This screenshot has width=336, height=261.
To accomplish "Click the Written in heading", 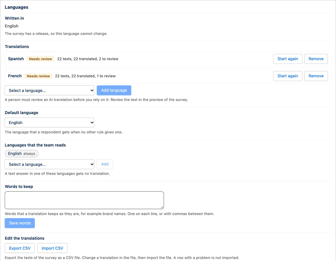I will (x=14, y=18).
